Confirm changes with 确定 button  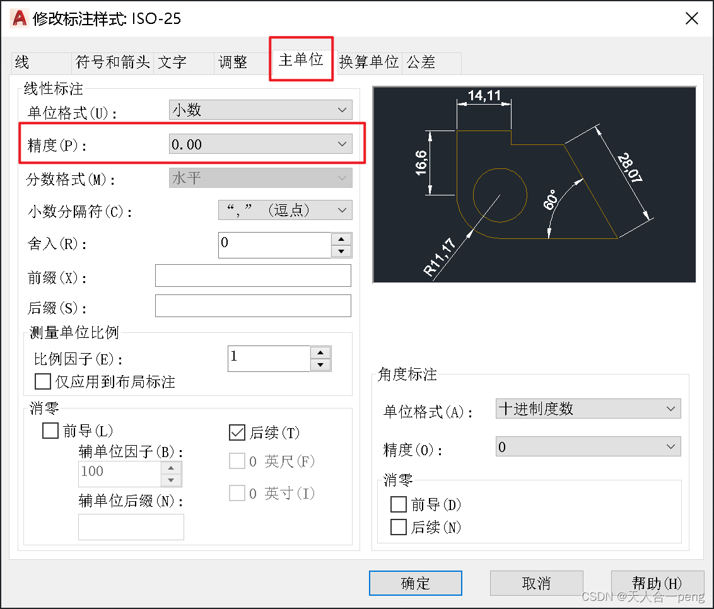pos(415,583)
